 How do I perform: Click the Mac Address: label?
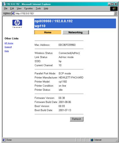[x=42, y=45]
